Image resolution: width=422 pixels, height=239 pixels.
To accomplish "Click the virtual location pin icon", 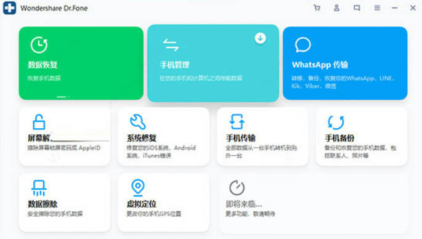I will 138,187.
